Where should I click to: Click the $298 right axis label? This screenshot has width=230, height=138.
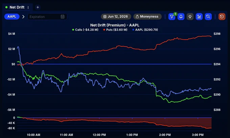217,34
